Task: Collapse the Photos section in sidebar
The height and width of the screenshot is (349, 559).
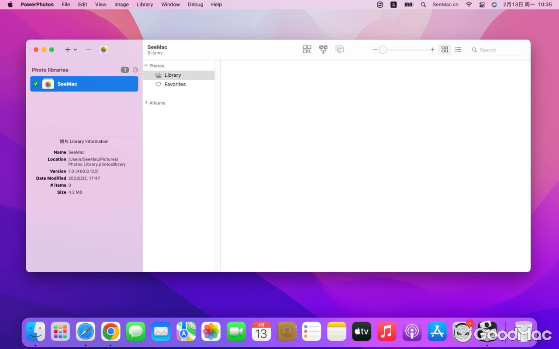Action: click(x=146, y=65)
